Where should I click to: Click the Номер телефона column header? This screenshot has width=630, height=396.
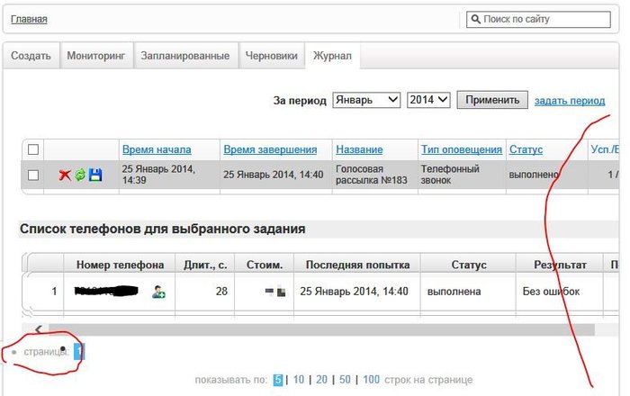coord(120,265)
